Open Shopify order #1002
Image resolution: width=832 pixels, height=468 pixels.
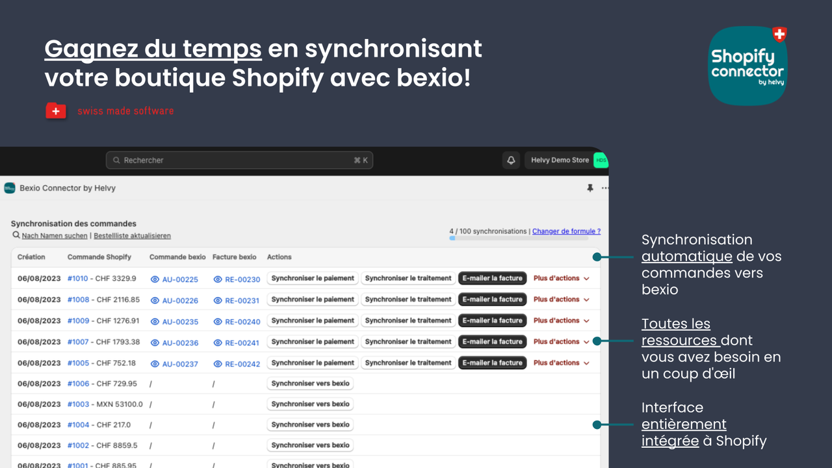tap(78, 446)
